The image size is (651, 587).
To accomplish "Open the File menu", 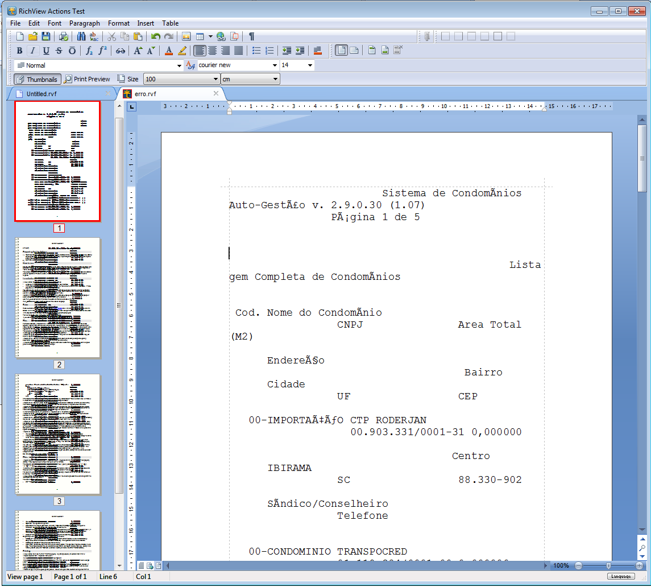I will [x=15, y=23].
